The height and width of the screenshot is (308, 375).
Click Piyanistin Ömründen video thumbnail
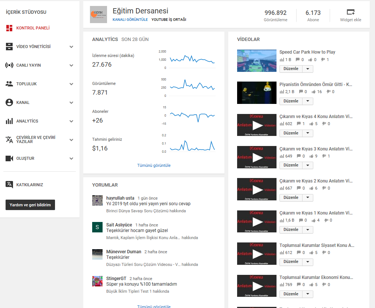(x=256, y=93)
